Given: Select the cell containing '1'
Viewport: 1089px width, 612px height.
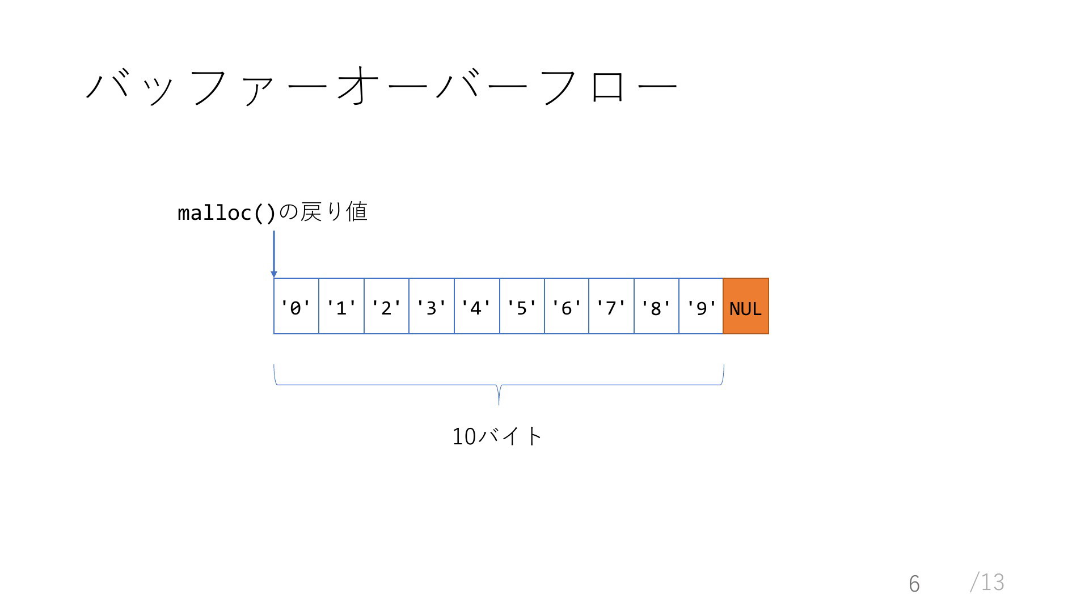Looking at the screenshot, I should pyautogui.click(x=341, y=306).
